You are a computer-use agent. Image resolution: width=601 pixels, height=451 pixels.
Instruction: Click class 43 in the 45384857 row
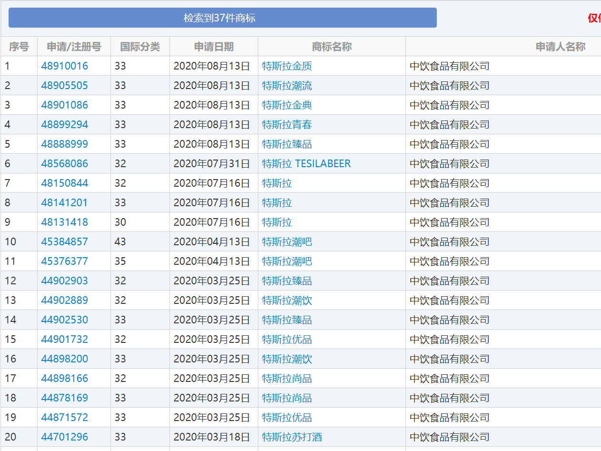click(x=120, y=242)
